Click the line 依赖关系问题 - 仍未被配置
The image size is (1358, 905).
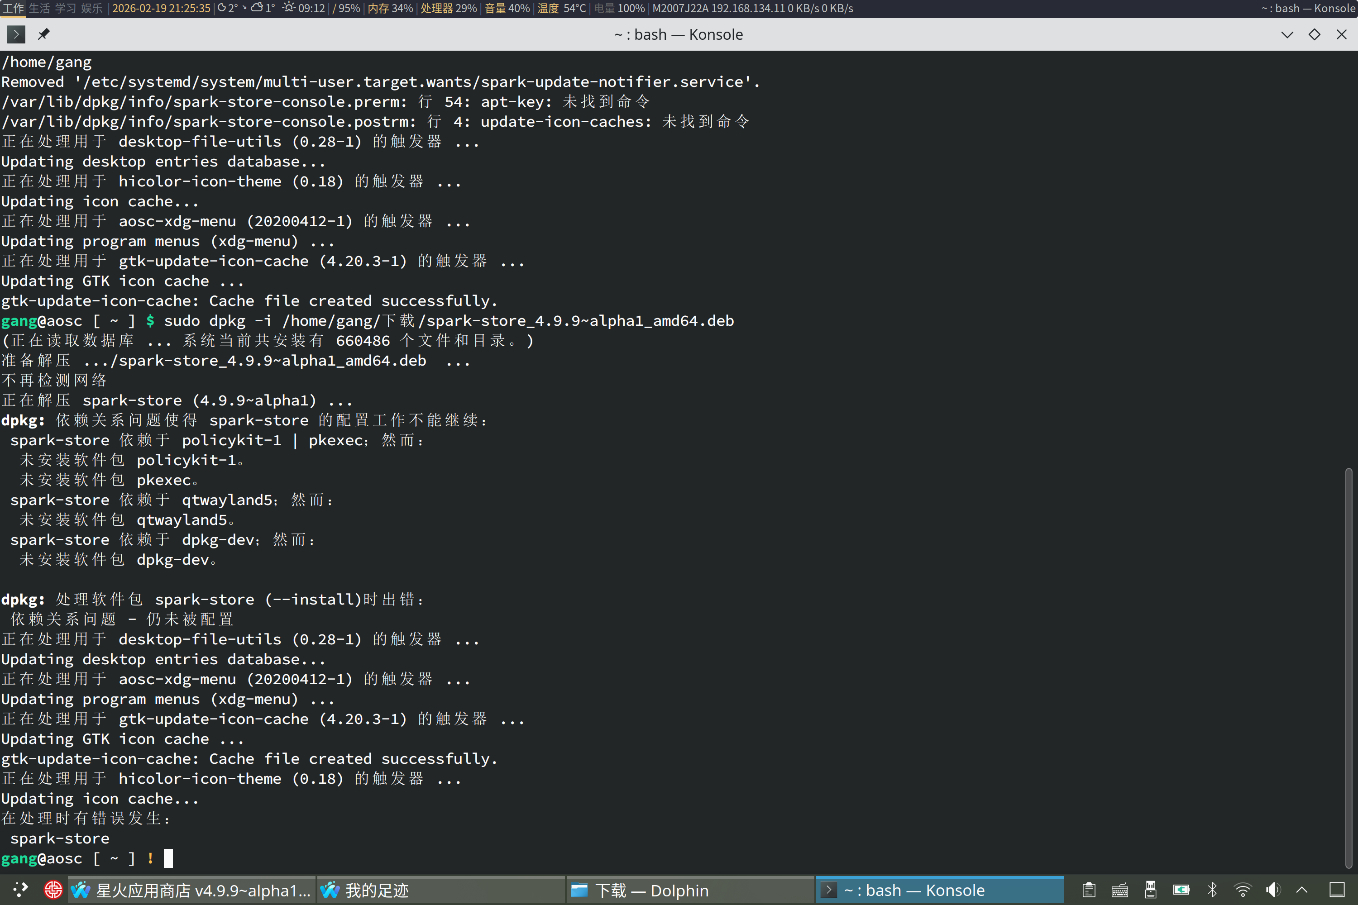(x=122, y=619)
